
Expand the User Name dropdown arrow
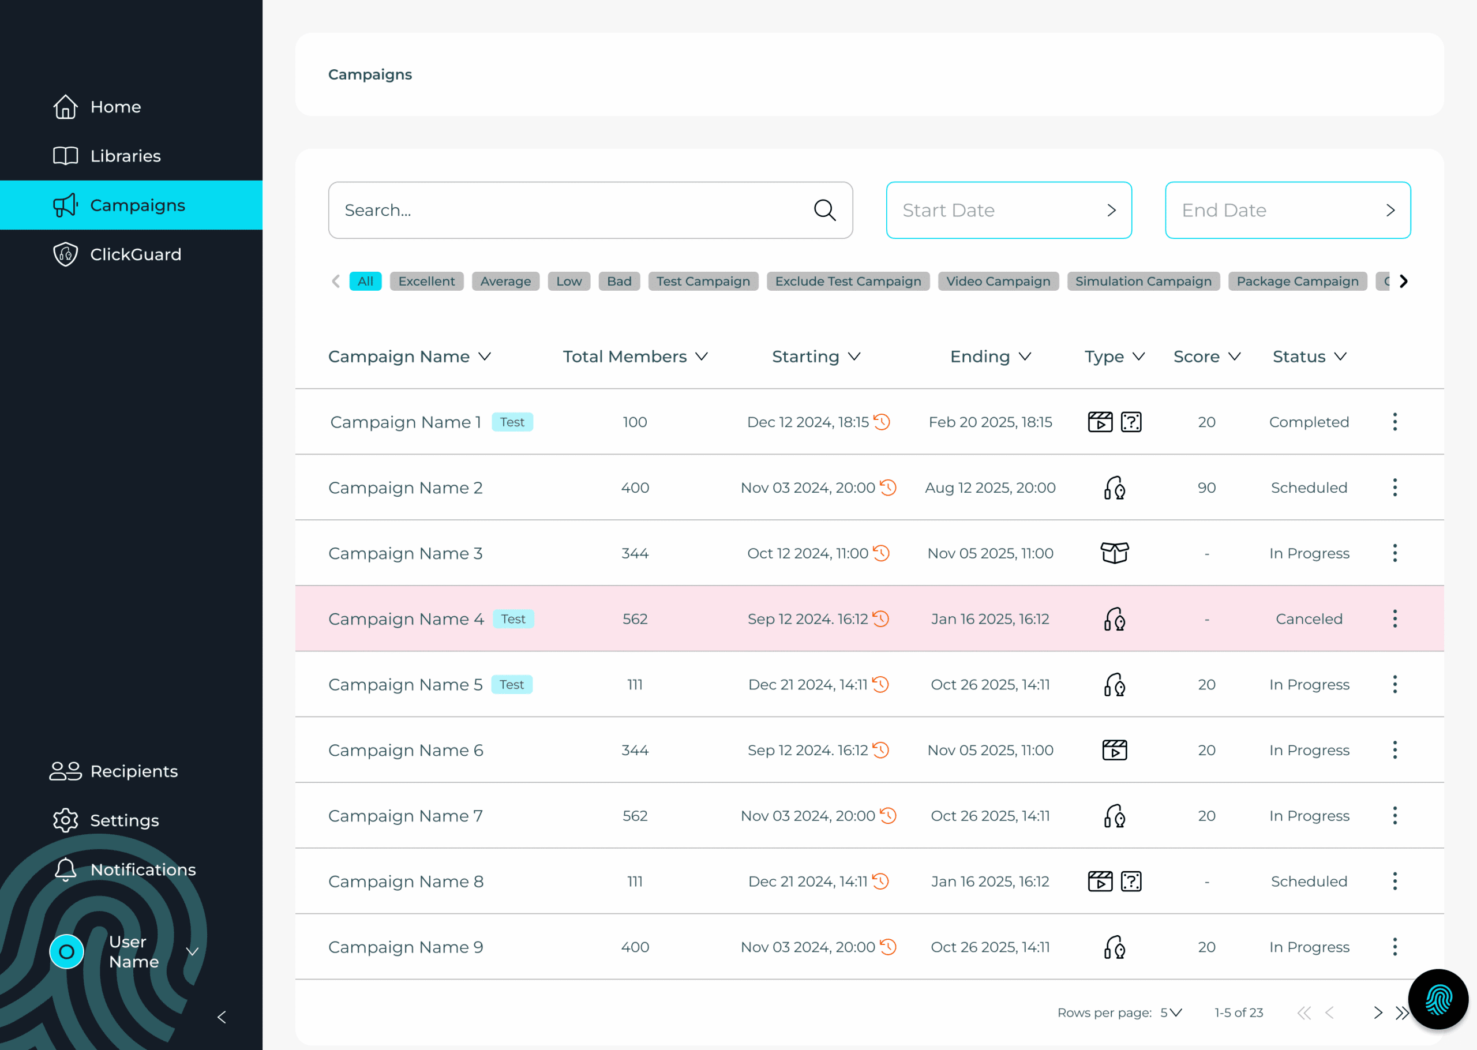coord(192,951)
